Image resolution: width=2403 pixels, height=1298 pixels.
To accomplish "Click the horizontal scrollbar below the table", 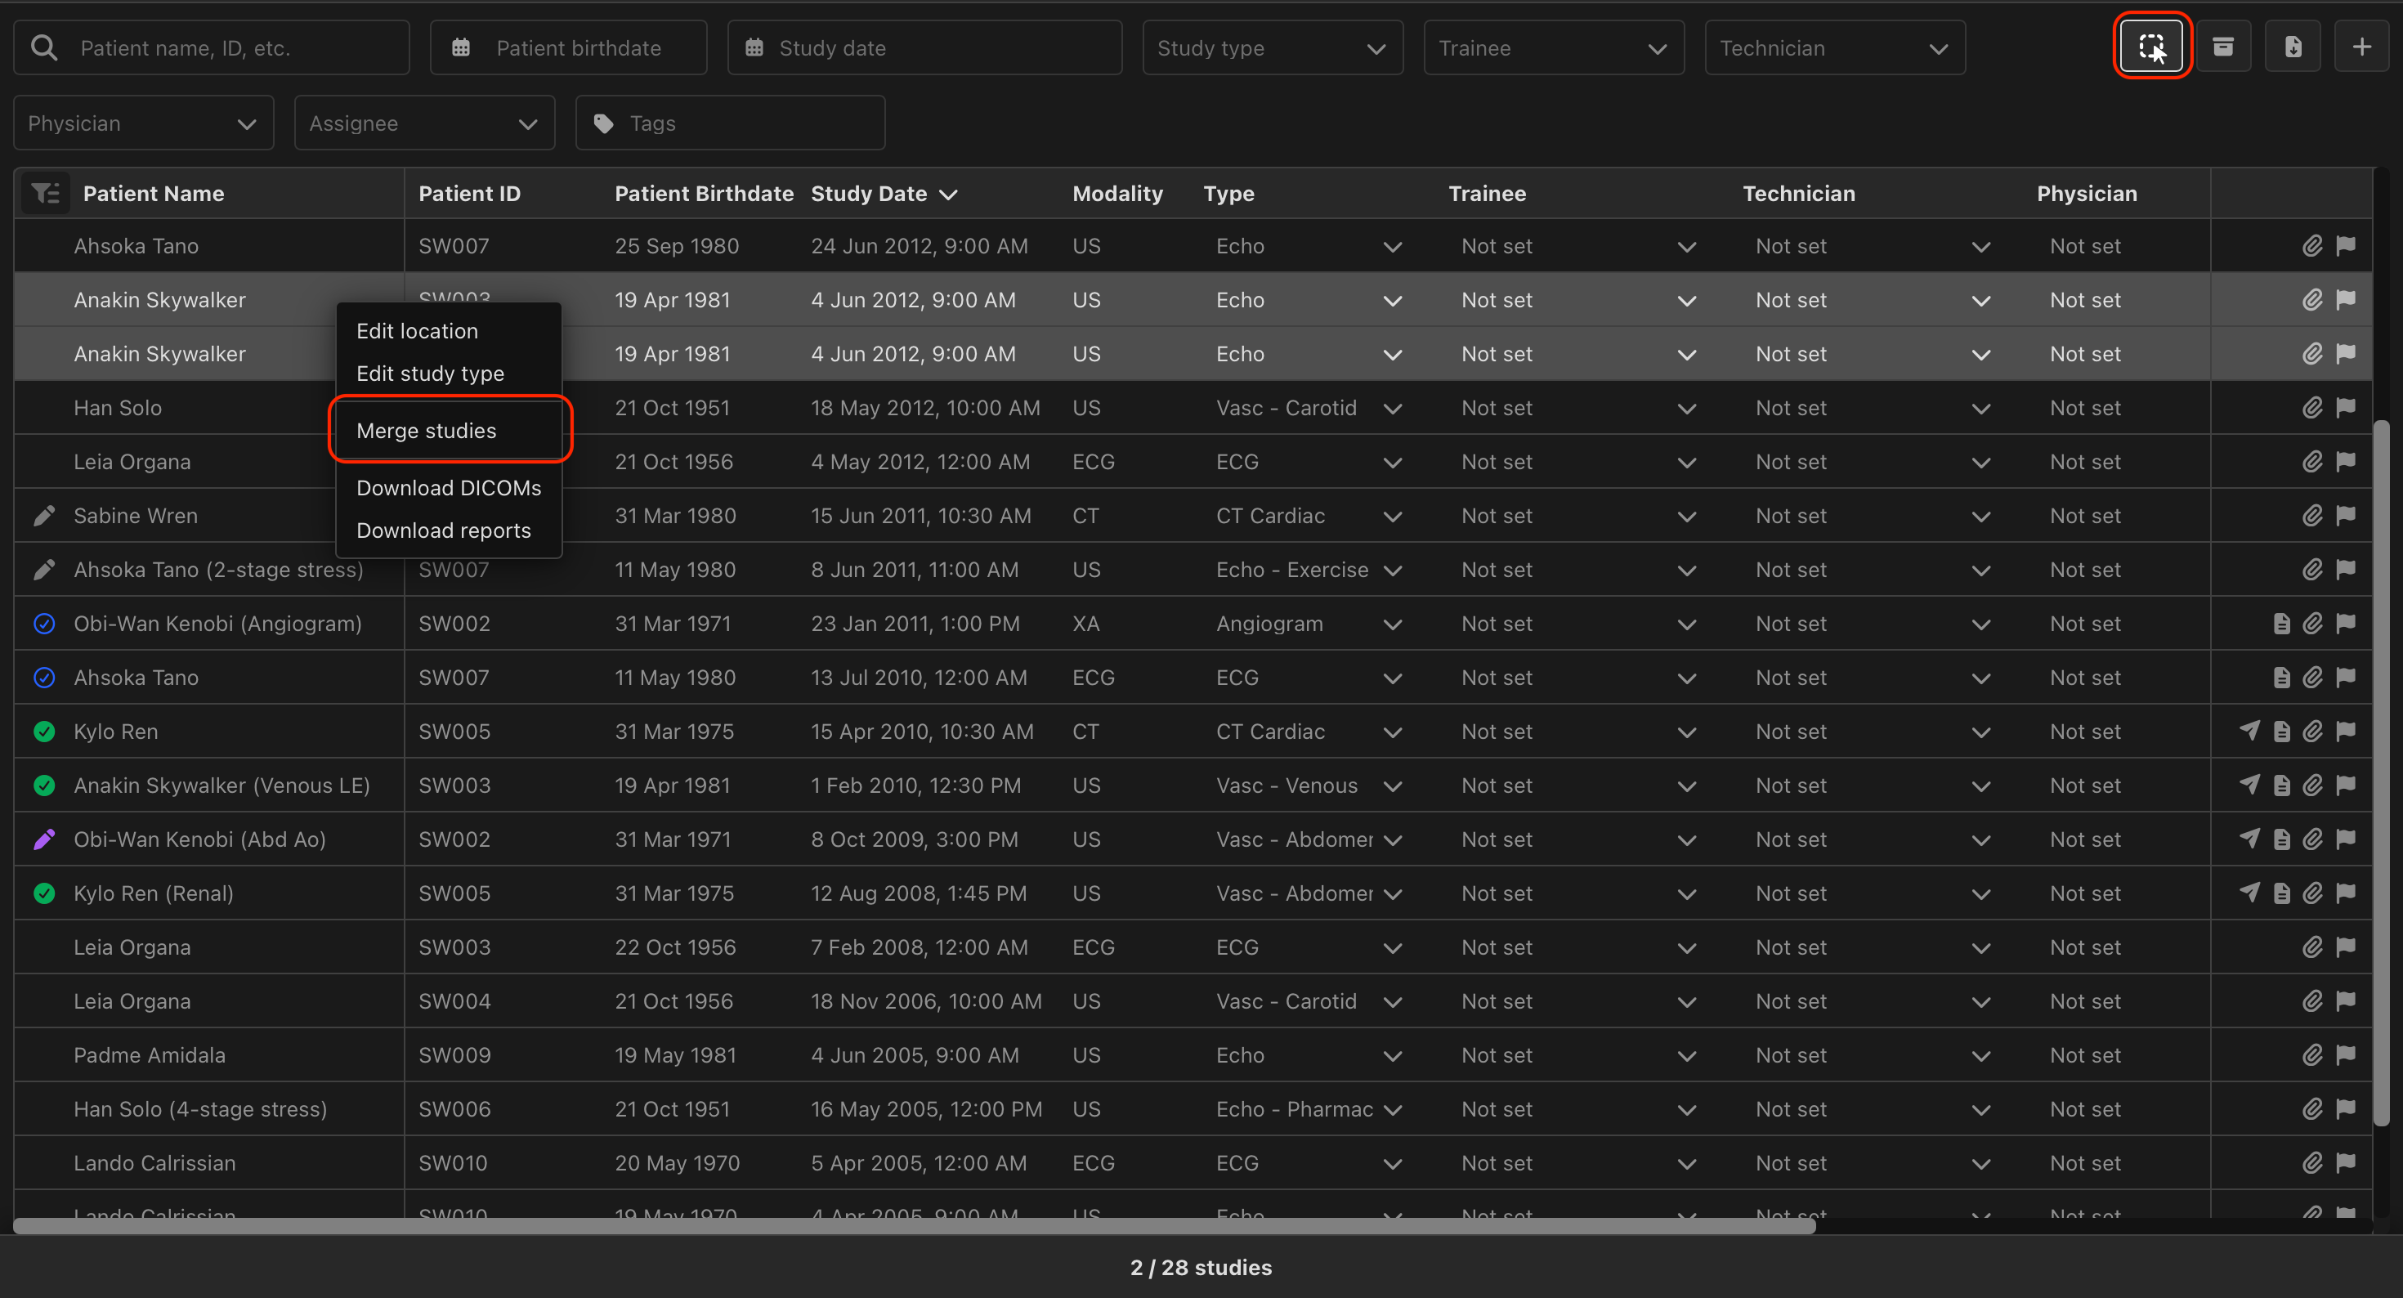I will pyautogui.click(x=914, y=1225).
